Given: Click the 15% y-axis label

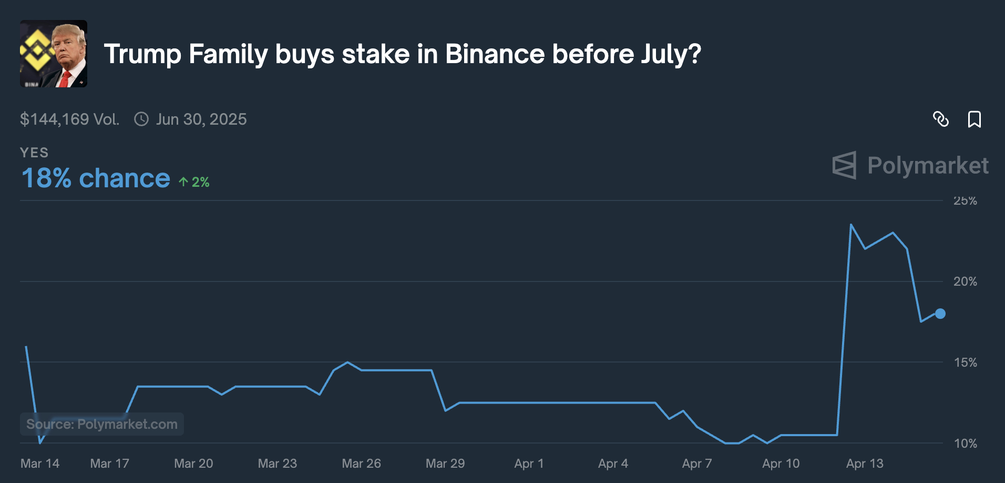Looking at the screenshot, I should [x=965, y=363].
